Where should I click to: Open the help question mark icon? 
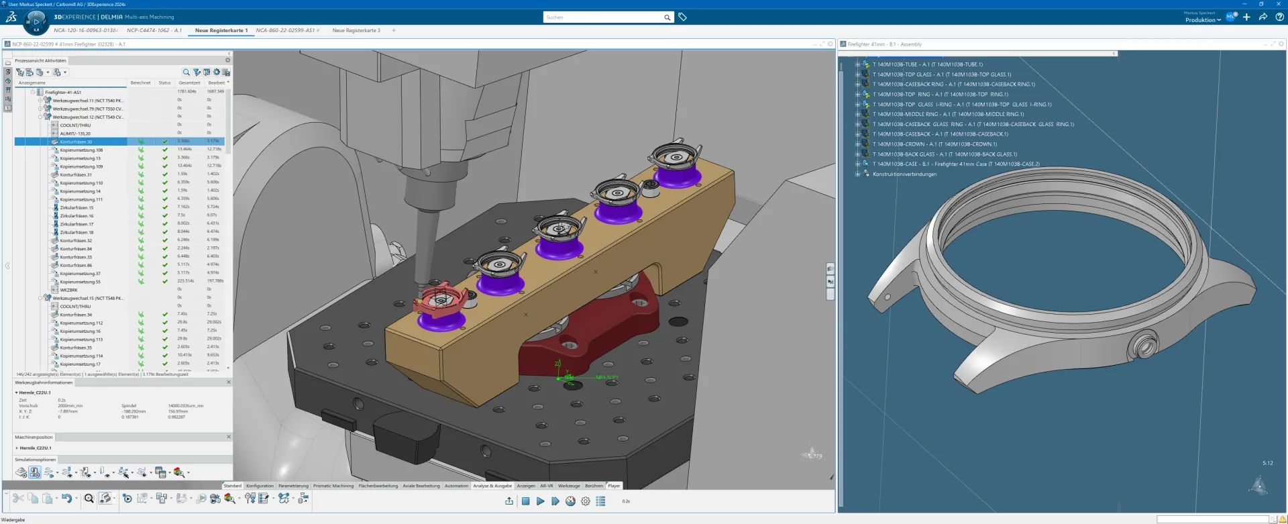(1279, 17)
